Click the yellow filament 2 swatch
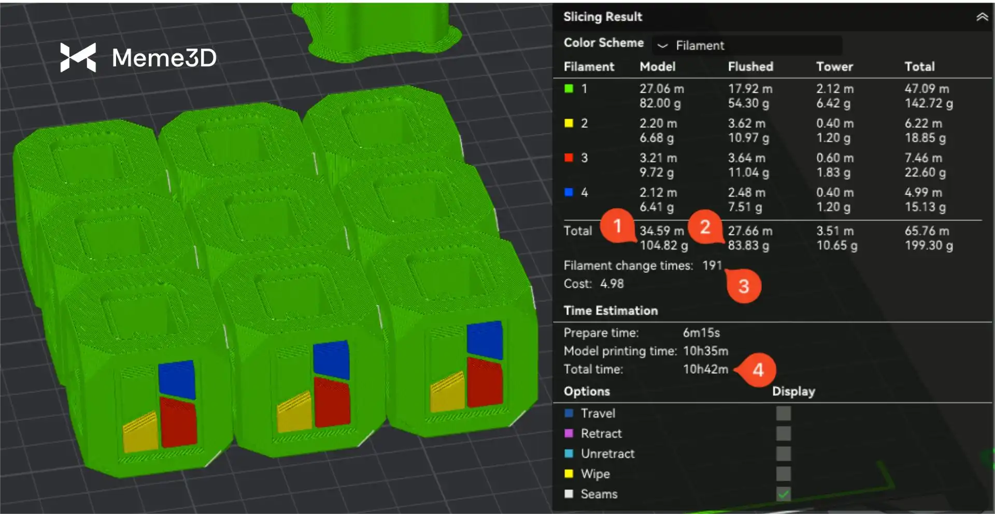995x514 pixels. [569, 123]
